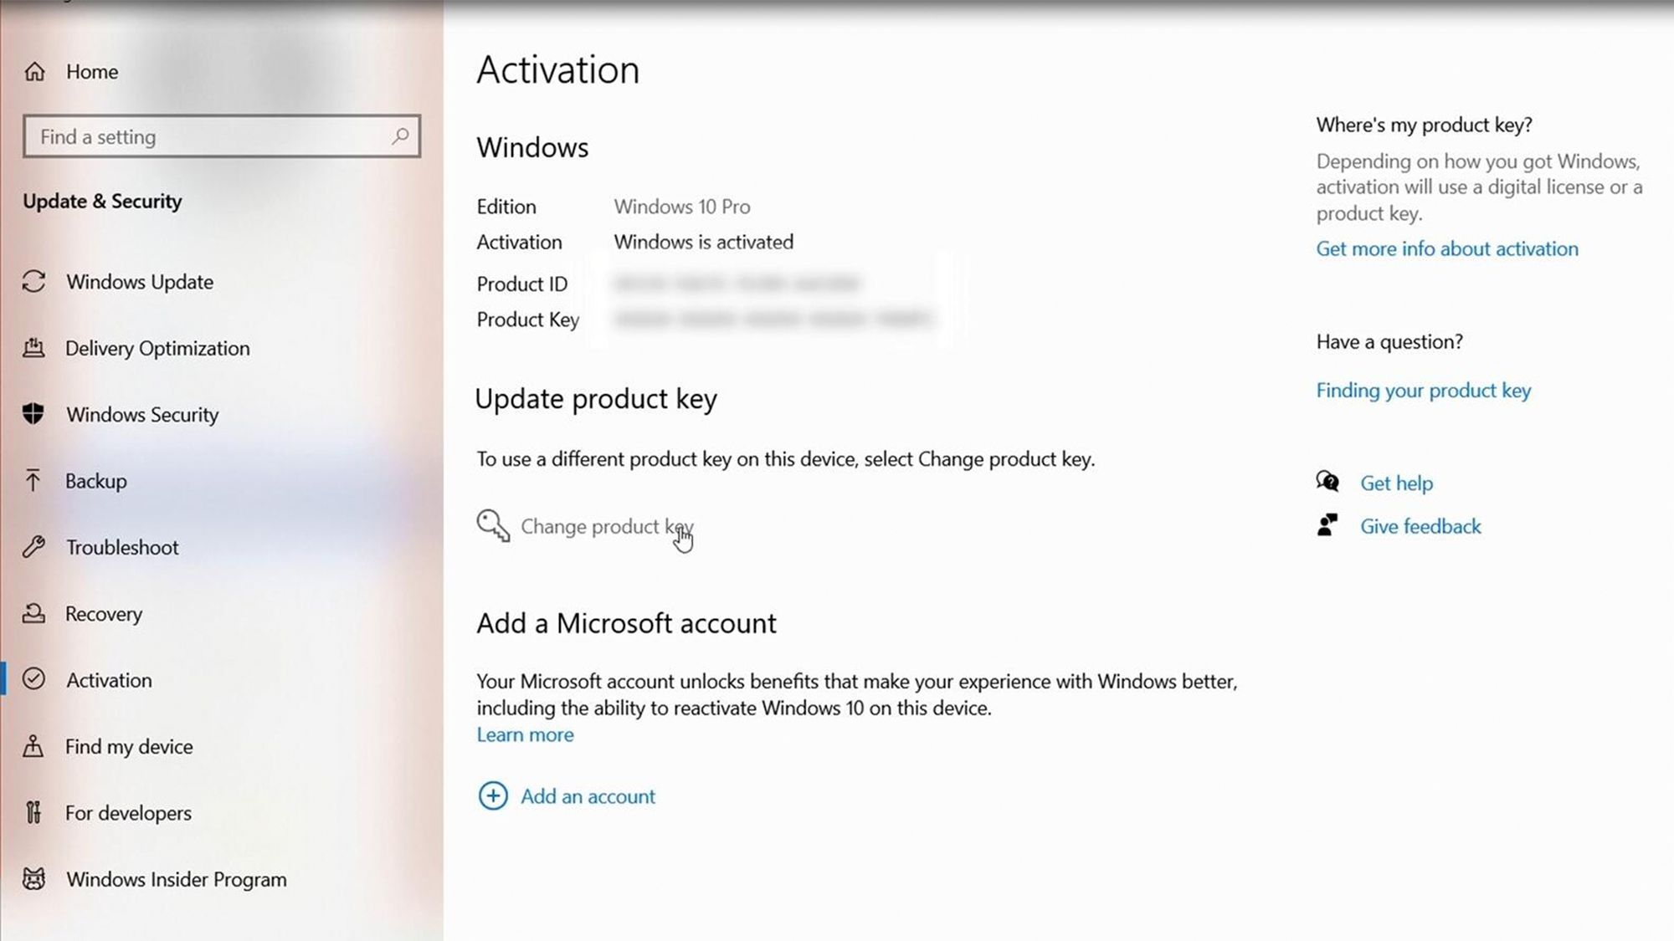
Task: Select the Backup icon in sidebar
Action: click(x=34, y=479)
